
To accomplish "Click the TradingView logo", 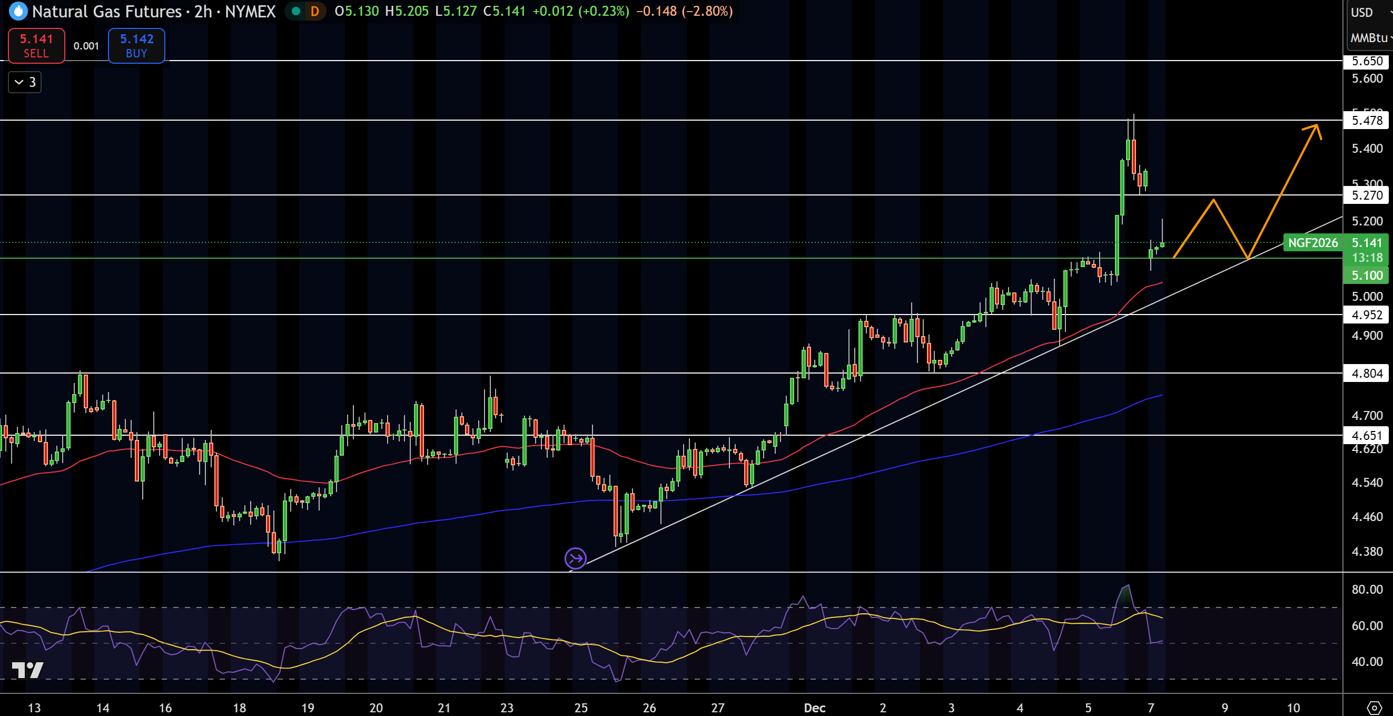I will tap(27, 670).
